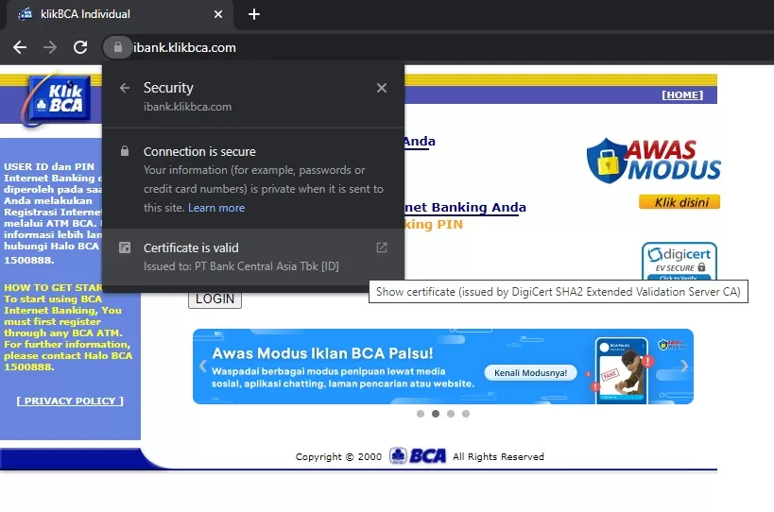Select the klikBCA Individual tab
Viewport: 774px width, 512px height.
pos(118,14)
